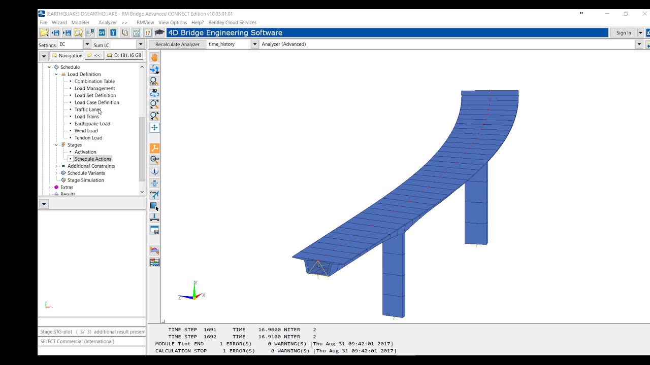Click the curve diagram results icon
This screenshot has width=650, height=365.
tap(154, 250)
